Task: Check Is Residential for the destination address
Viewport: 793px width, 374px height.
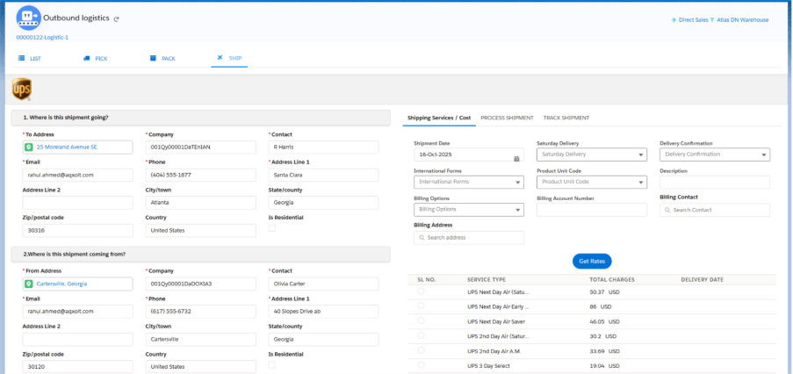Action: (271, 227)
